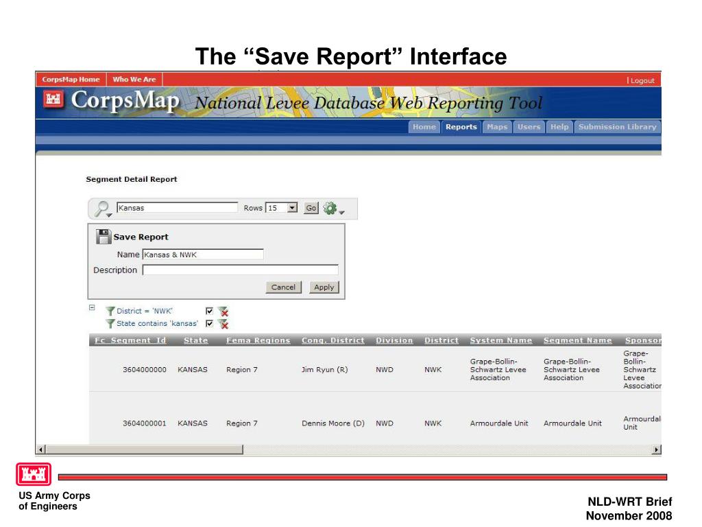Switch to the Users tab
This screenshot has width=702, height=527.
point(529,127)
